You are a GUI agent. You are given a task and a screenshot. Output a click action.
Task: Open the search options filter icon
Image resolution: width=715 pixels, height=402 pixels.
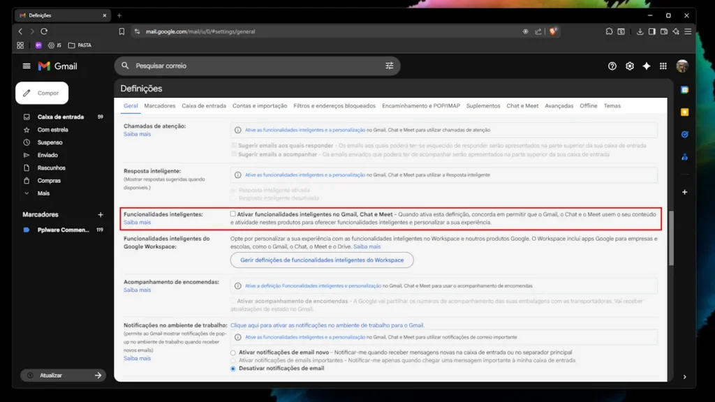point(389,66)
